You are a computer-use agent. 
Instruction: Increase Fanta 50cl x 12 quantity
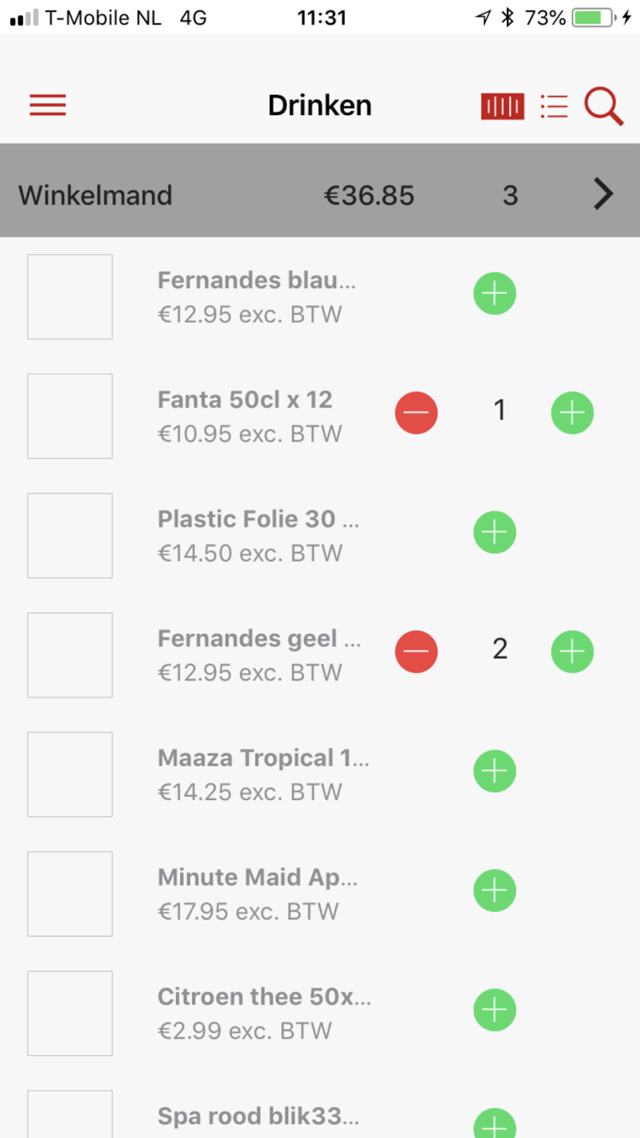coord(572,413)
